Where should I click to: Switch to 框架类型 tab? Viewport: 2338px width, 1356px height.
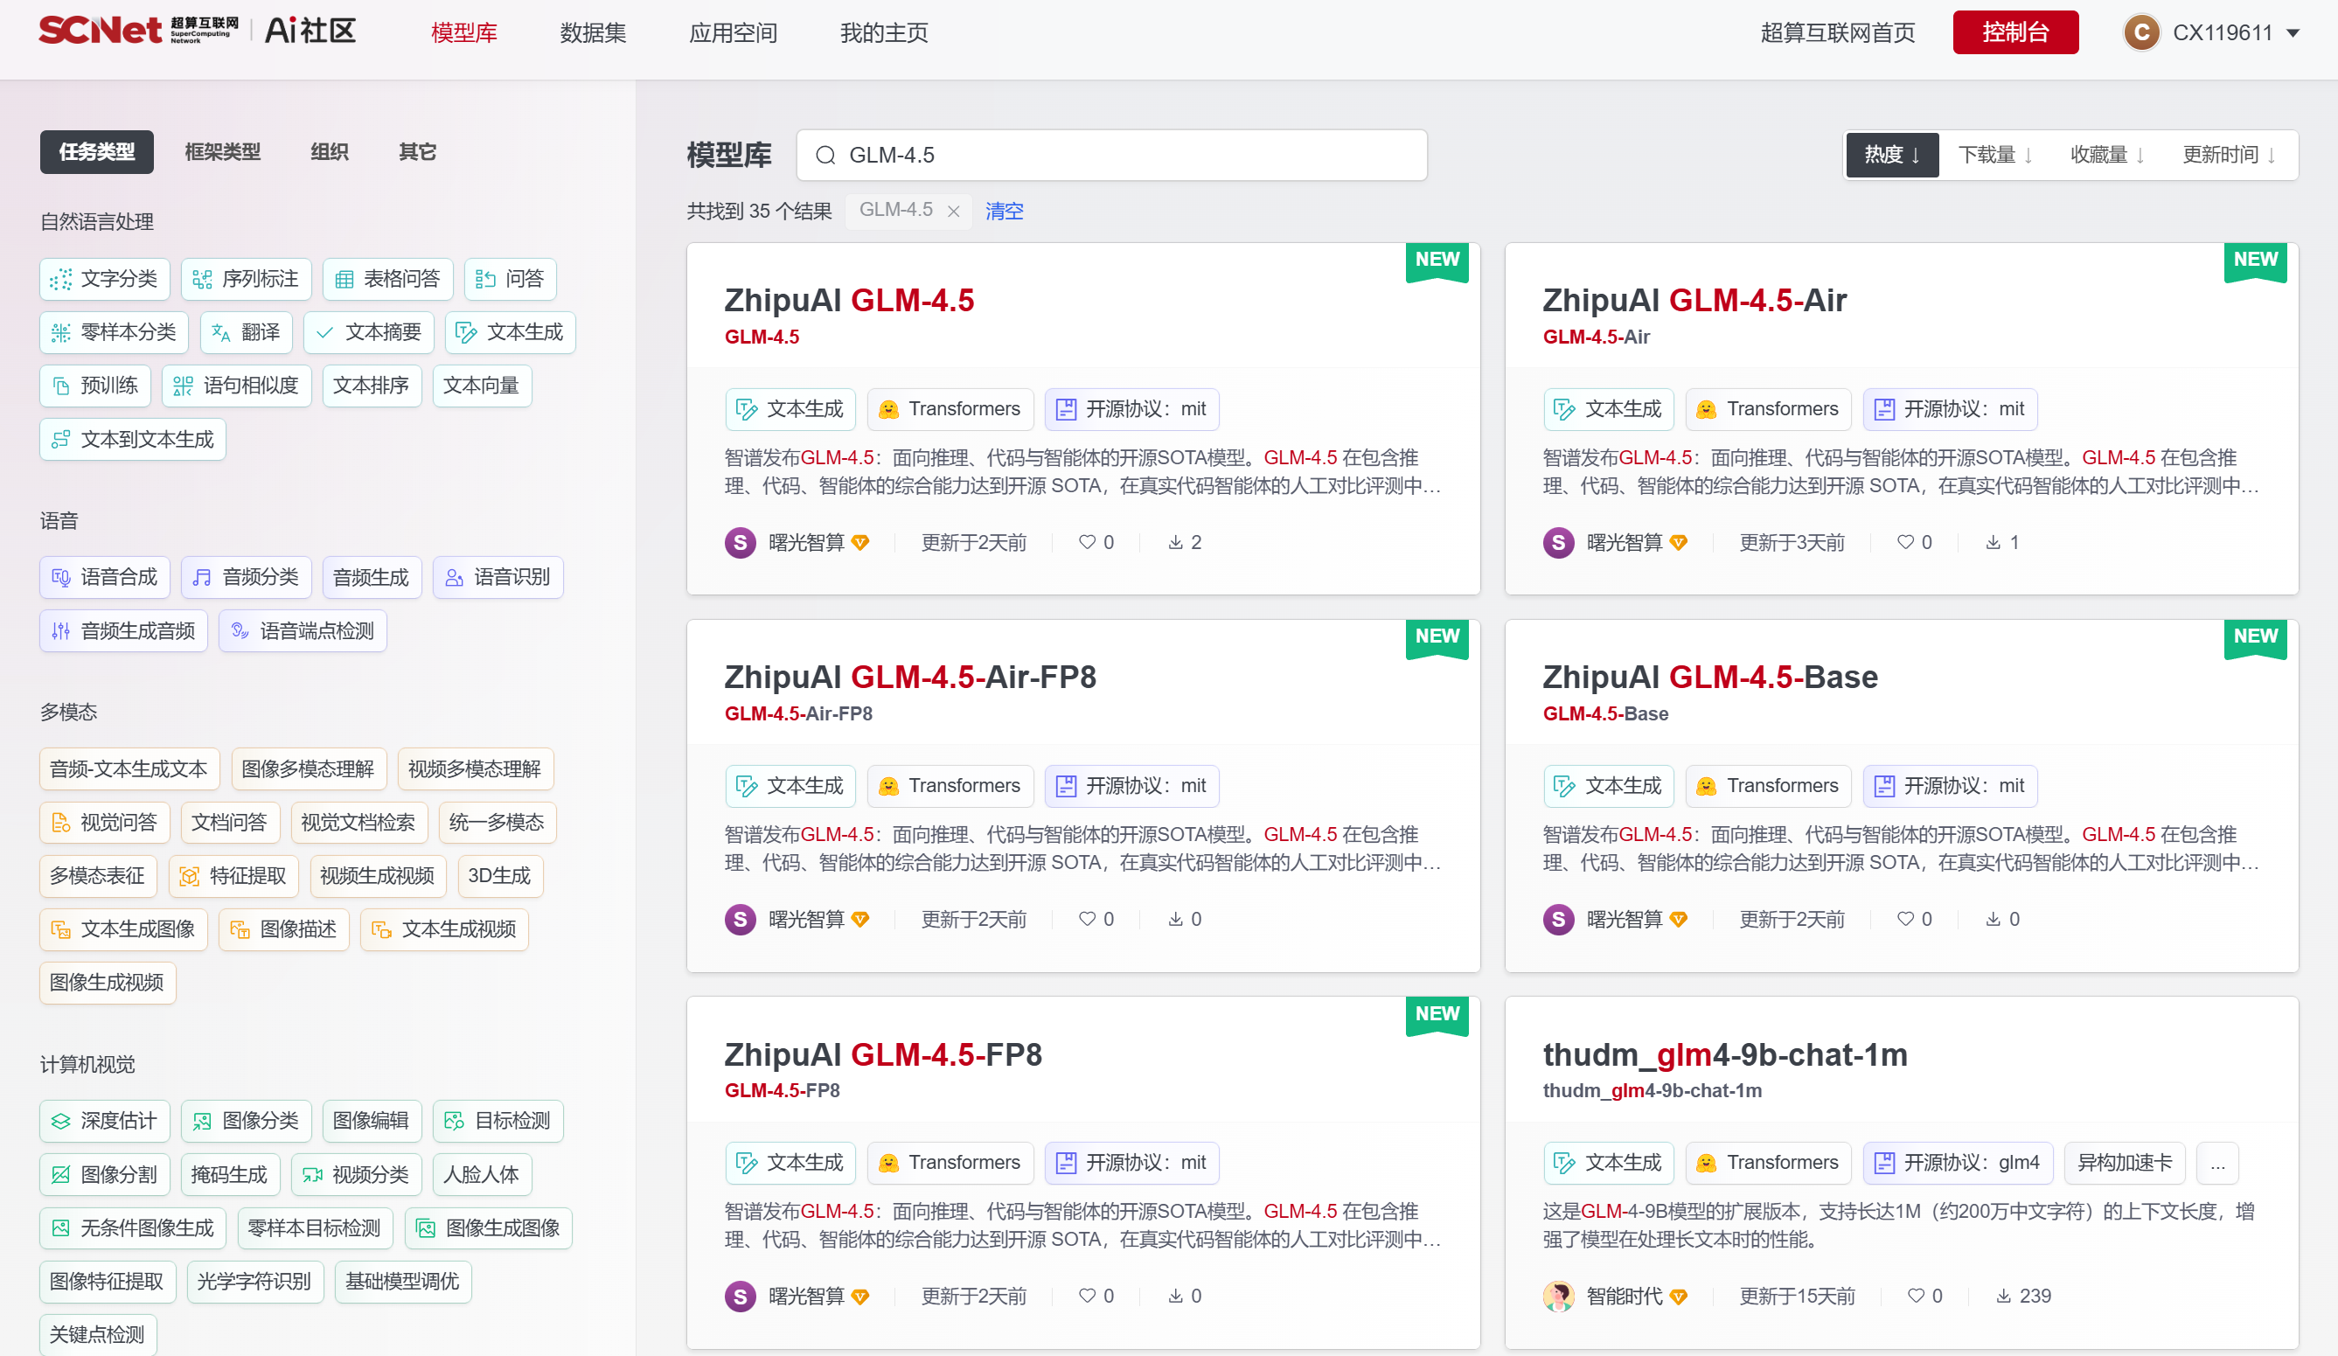pyautogui.click(x=223, y=152)
